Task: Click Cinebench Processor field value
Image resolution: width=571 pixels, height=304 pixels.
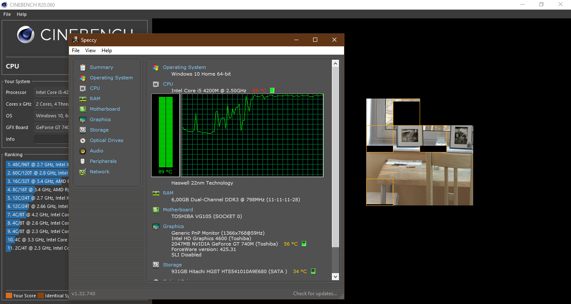Action: 51,92
